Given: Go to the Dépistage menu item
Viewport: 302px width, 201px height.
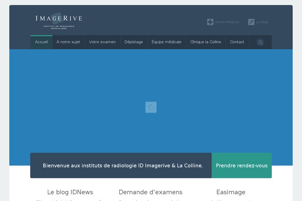Looking at the screenshot, I should click(133, 42).
